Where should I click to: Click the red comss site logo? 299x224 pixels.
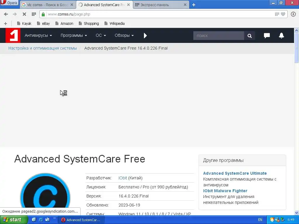point(13,35)
